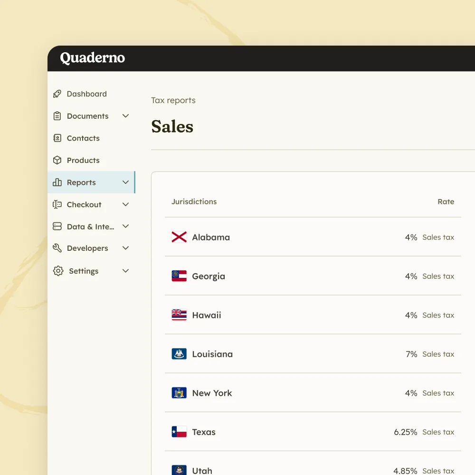Select the Reports sidebar menu item

tap(82, 182)
